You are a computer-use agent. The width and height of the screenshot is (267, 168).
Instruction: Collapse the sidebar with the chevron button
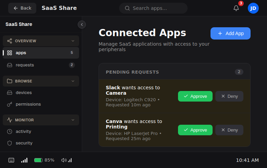(82, 25)
